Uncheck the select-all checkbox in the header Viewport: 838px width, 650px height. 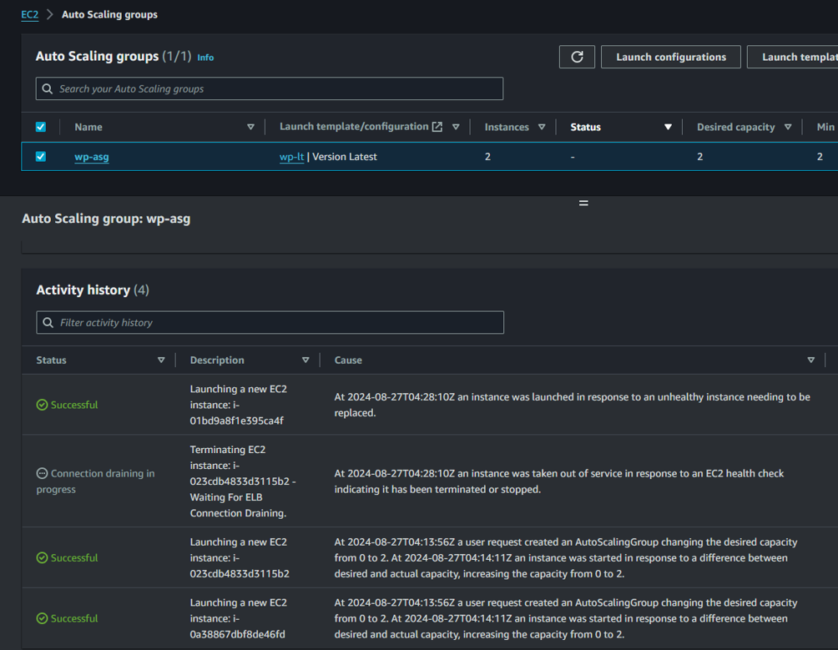[40, 126]
